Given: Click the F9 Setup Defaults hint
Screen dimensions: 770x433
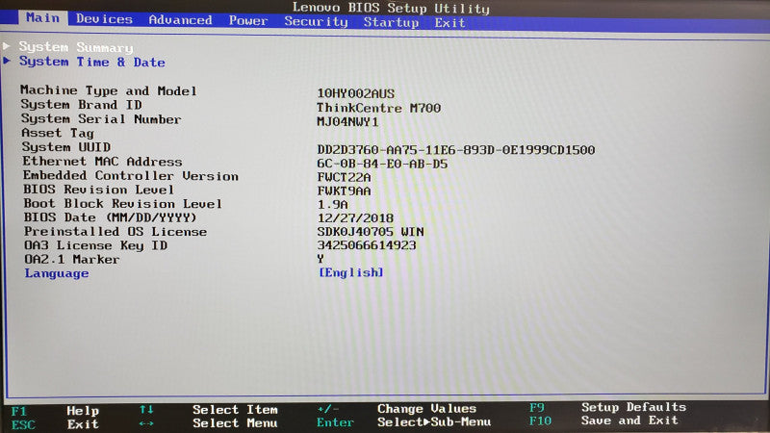Looking at the screenshot, I should pyautogui.click(x=607, y=407).
